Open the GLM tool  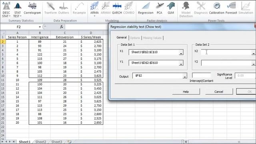171,8
